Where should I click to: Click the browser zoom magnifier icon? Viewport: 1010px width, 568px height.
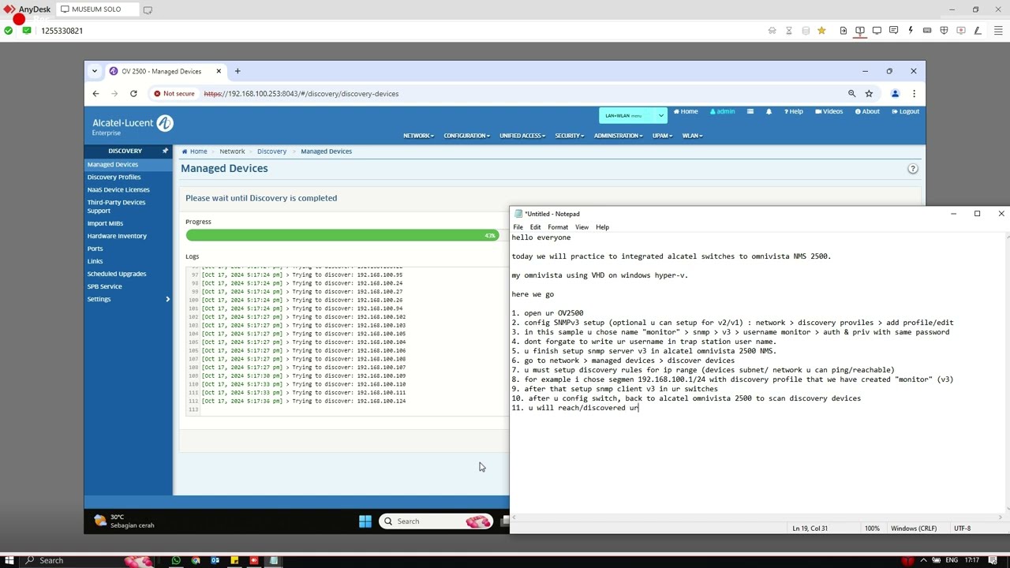(x=851, y=93)
